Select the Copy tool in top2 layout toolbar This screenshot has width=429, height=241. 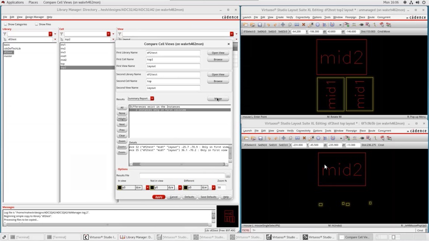pyautogui.click(x=290, y=25)
